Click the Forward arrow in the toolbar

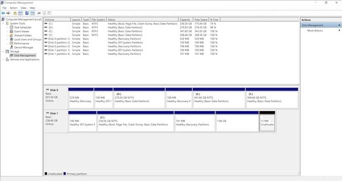point(8,13)
